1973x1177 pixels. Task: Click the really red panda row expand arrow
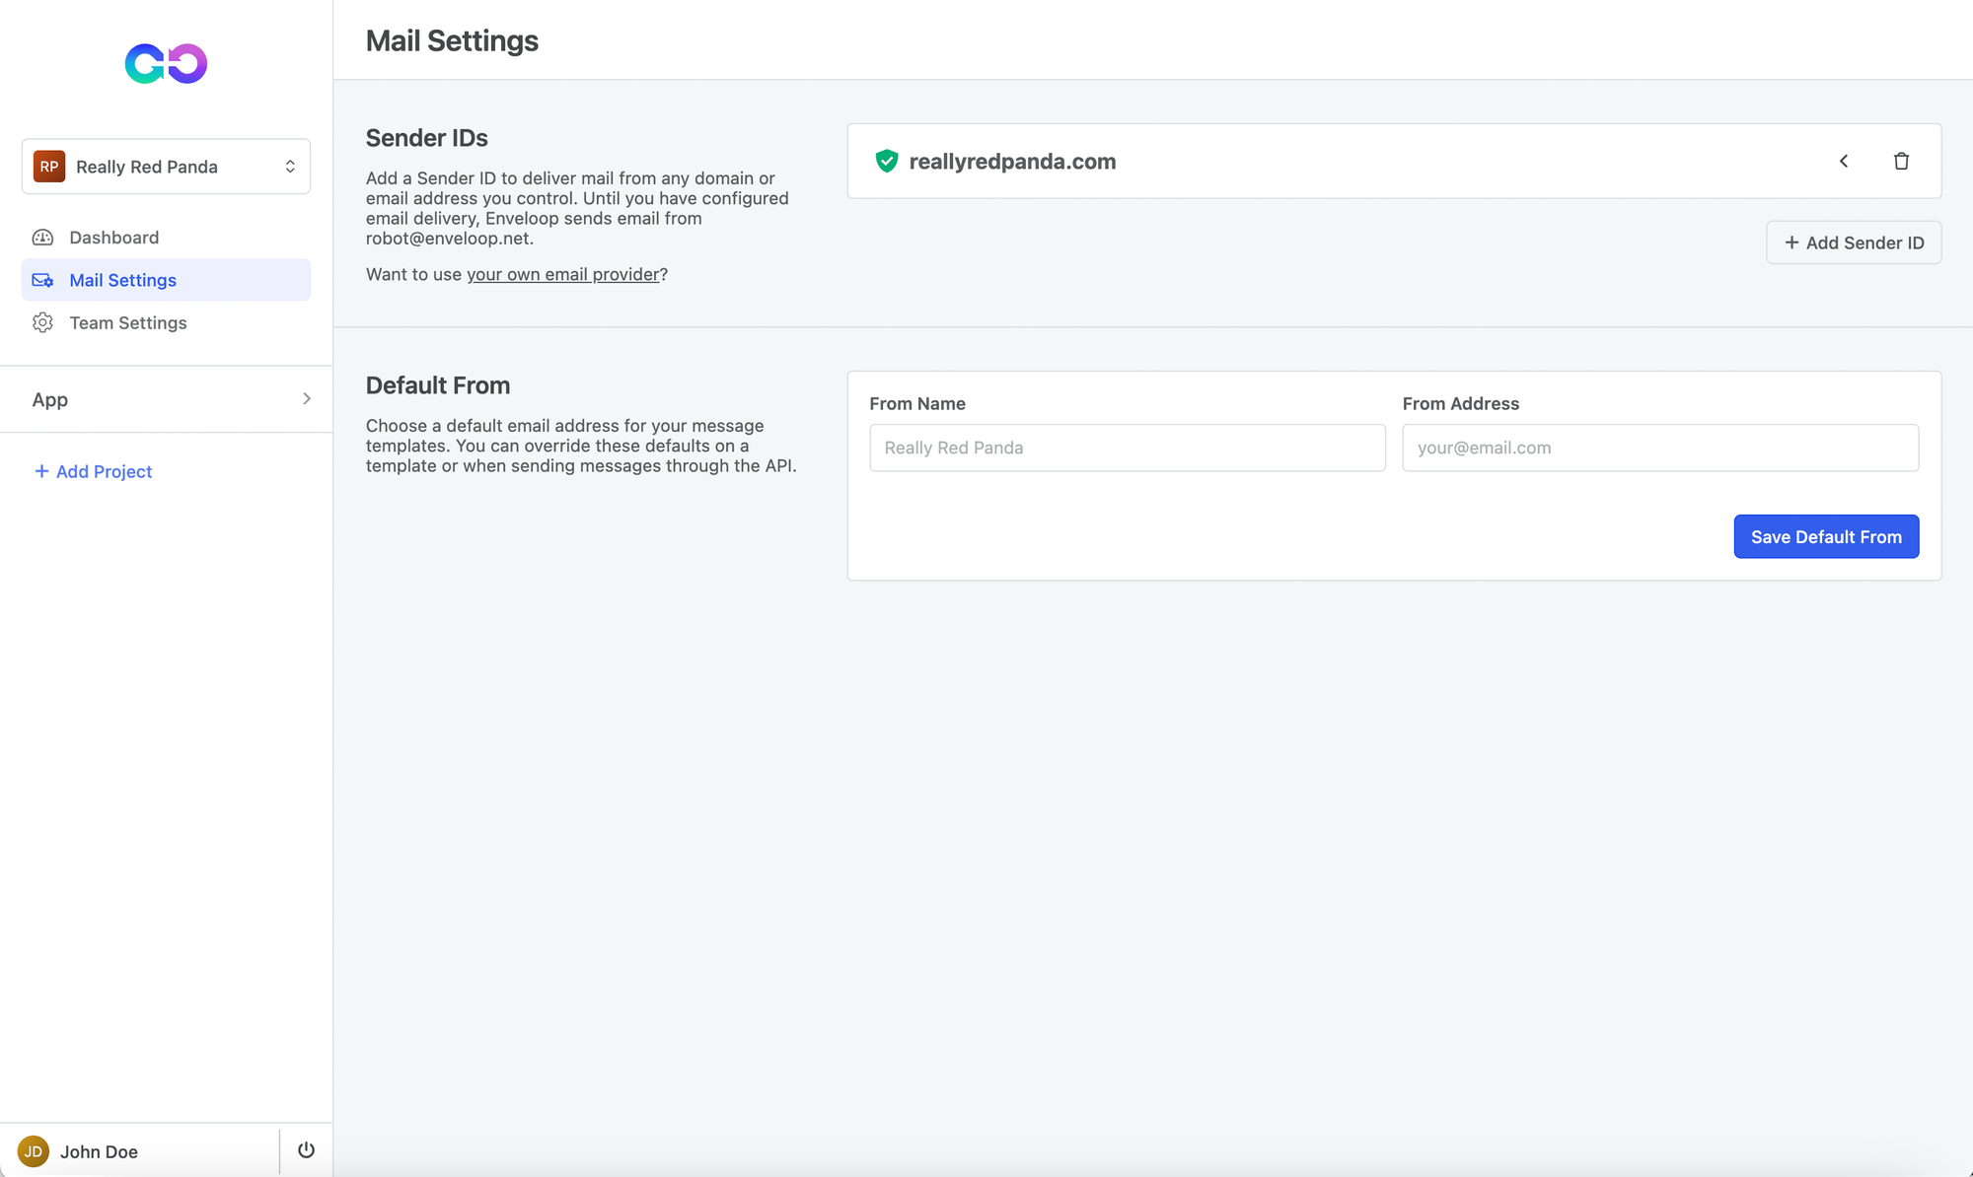1843,161
